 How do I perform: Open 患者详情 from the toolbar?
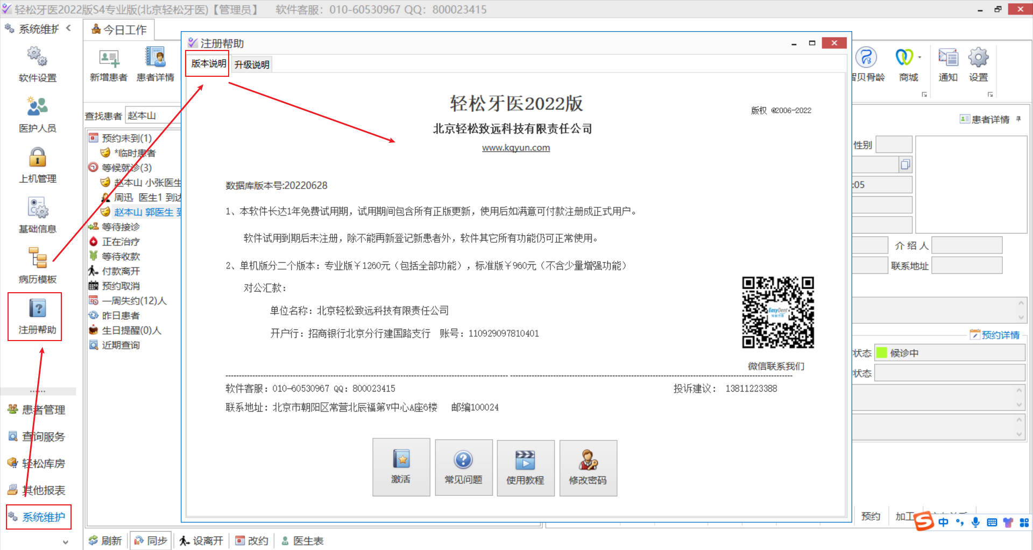pos(155,64)
